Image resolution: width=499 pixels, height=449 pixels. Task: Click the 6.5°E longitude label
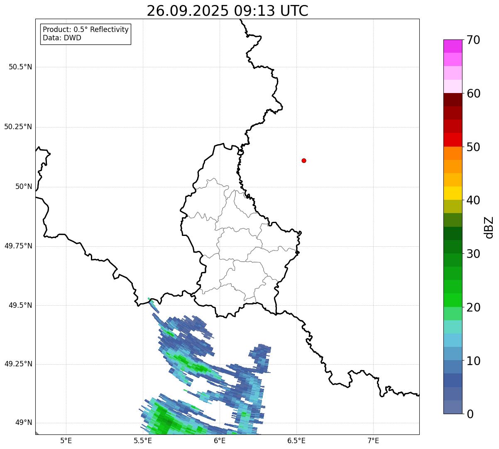(296, 440)
